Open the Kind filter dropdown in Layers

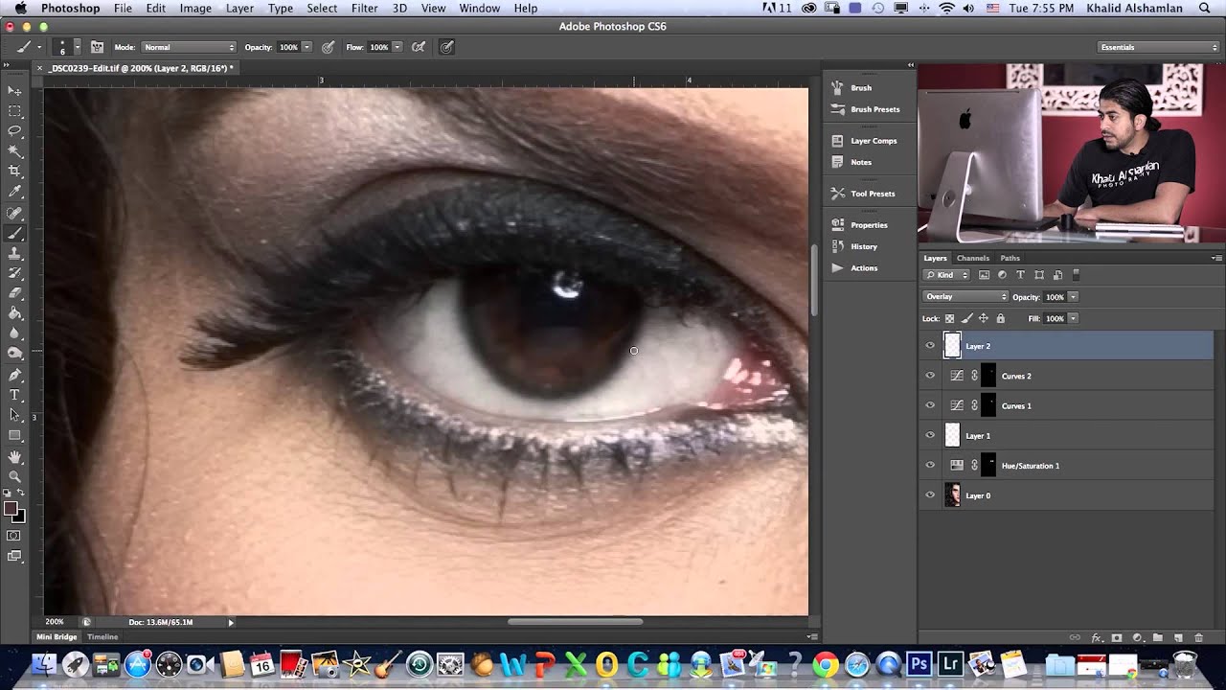947,275
